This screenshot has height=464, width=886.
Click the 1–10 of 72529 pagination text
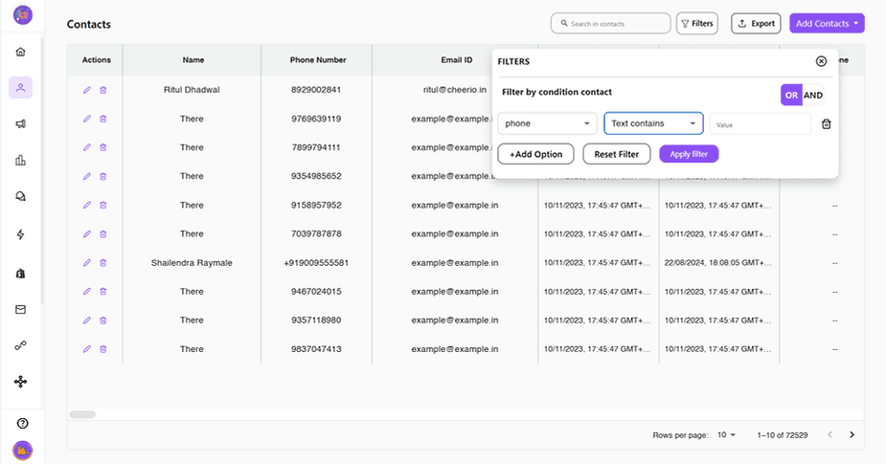pyautogui.click(x=782, y=435)
